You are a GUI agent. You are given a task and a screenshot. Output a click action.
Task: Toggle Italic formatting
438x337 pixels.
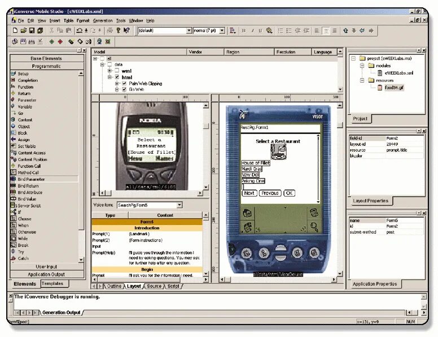click(252, 31)
